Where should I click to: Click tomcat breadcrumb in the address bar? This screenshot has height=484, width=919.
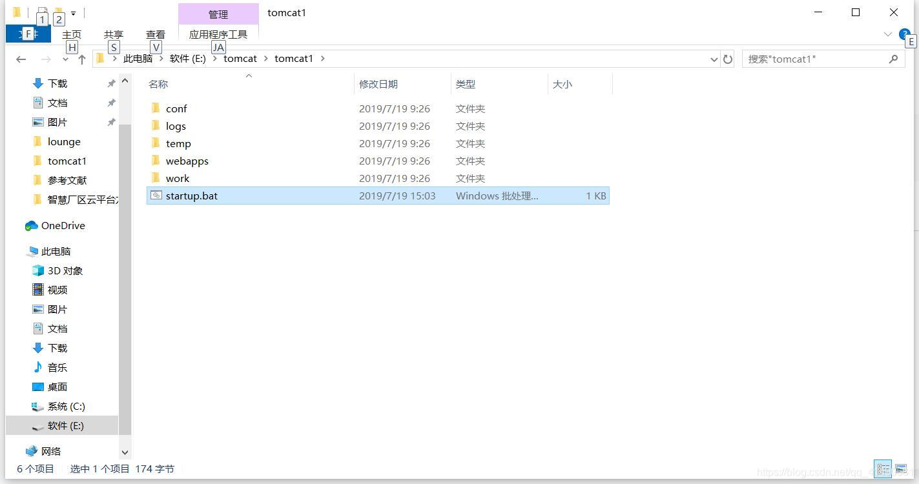pos(240,59)
